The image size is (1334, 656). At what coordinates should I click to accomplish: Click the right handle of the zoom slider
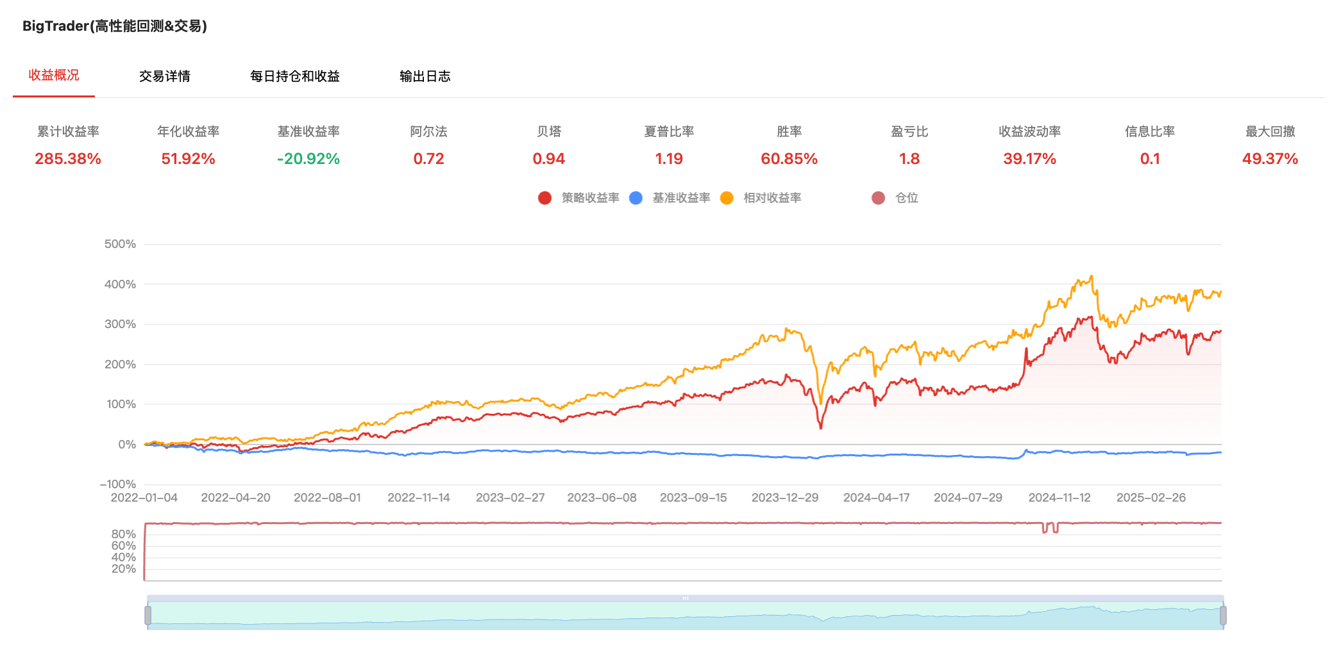click(1223, 616)
